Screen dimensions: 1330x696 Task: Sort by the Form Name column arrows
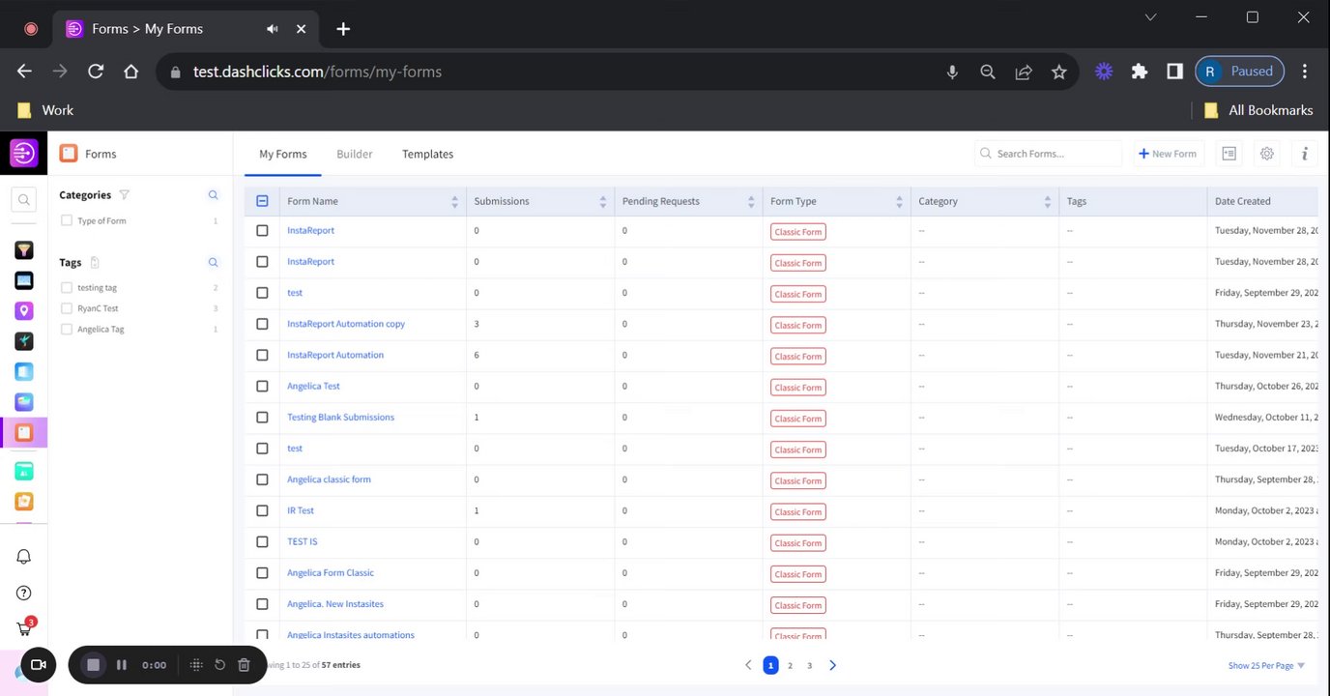(x=454, y=201)
